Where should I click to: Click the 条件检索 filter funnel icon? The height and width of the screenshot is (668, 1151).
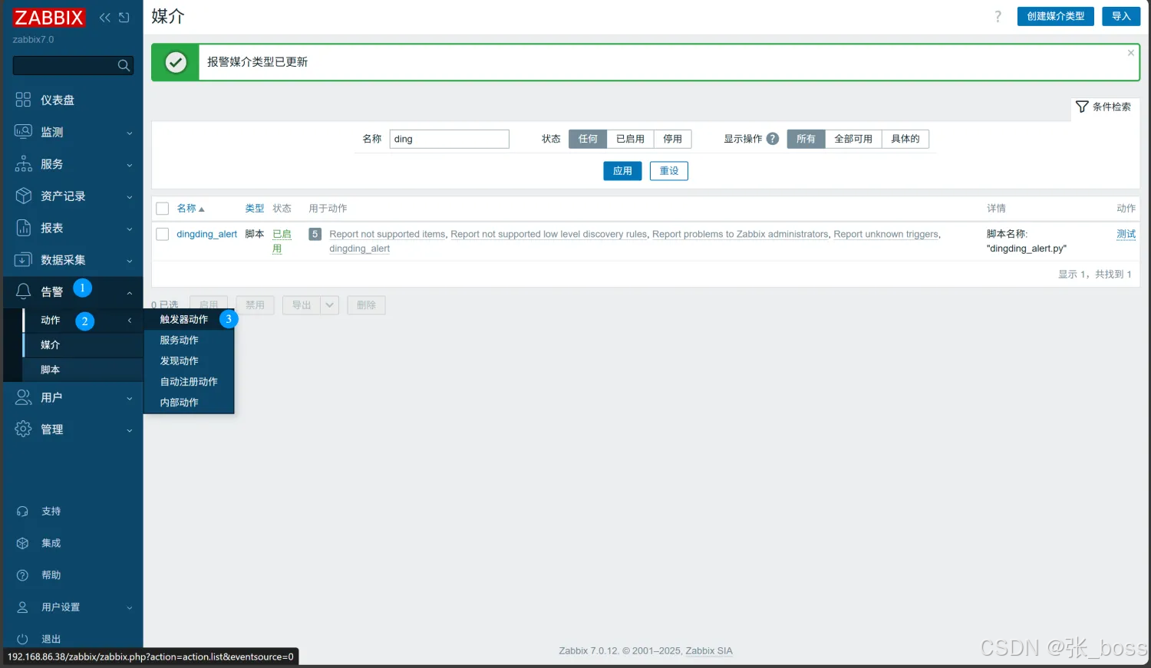point(1082,107)
